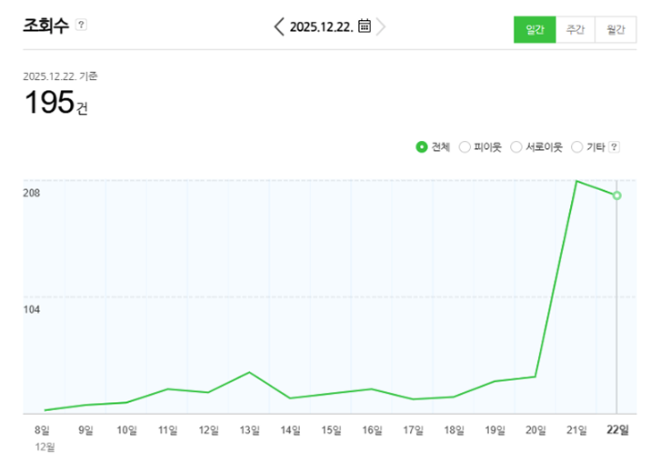
Task: Open the calendar date picker icon
Action: [364, 26]
